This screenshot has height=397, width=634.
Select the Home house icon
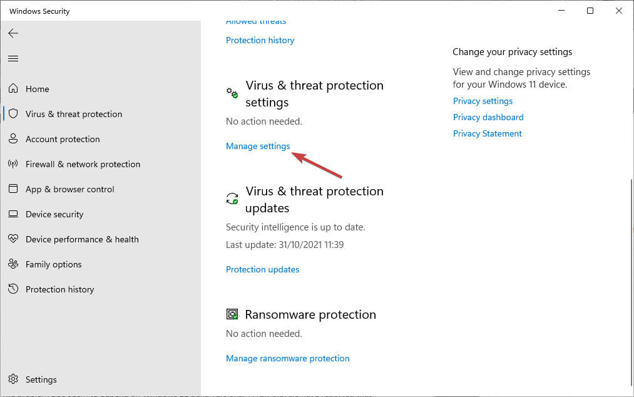point(13,88)
